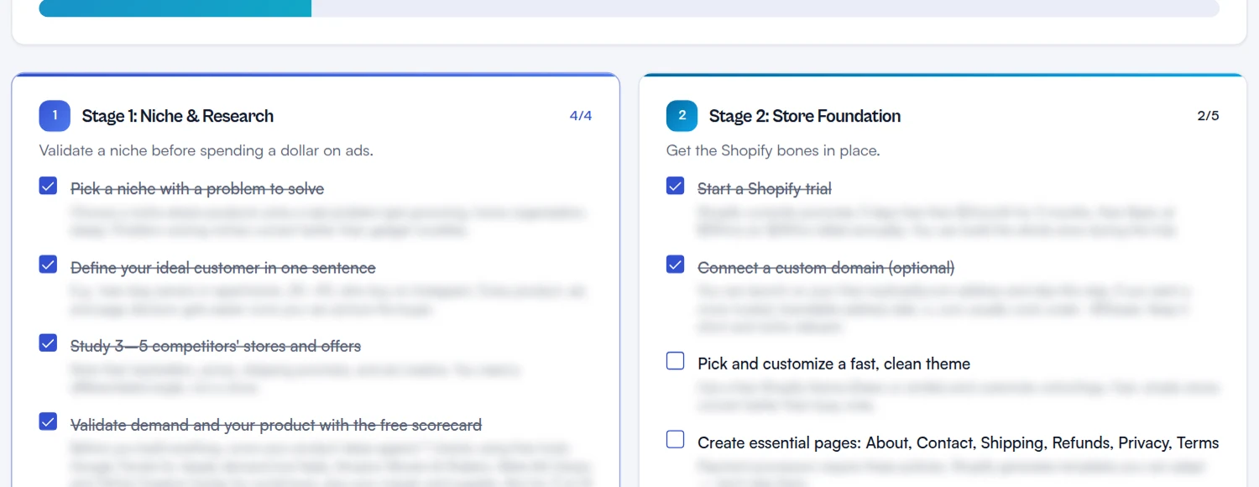The image size is (1259, 487).
Task: Uncheck 'Define your ideal customer in one sentence'
Action: coord(48,264)
